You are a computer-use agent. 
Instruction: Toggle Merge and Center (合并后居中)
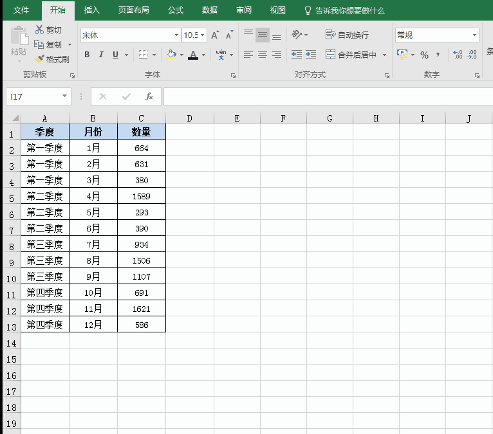pos(351,55)
